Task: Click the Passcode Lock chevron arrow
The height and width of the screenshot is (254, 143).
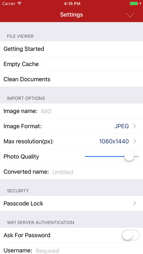Action: click(135, 203)
